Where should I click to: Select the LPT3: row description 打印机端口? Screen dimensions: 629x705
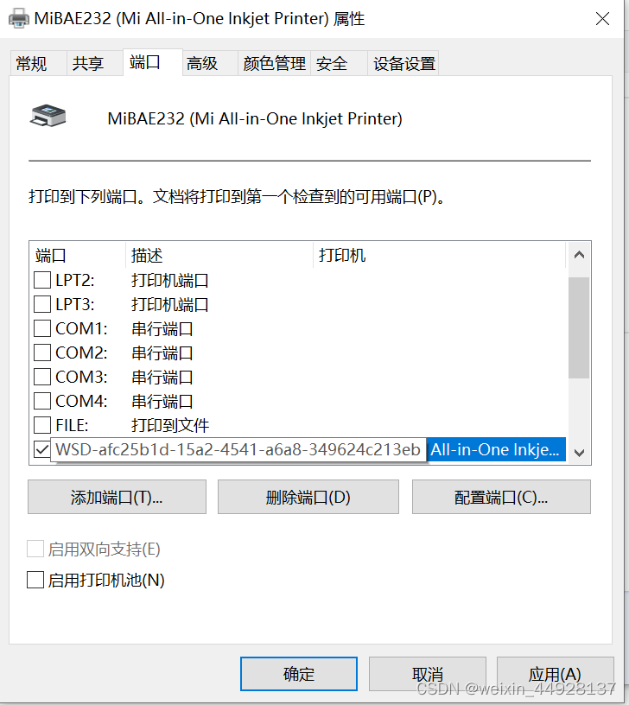point(170,305)
